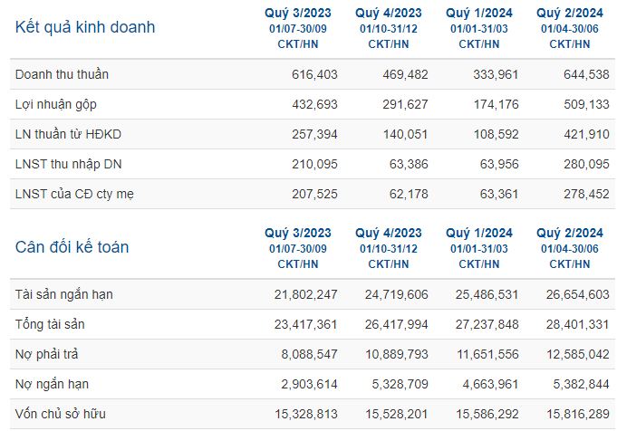Click parent shareholder profit 62,178
Screen dimensions: 617x431
click(409, 195)
